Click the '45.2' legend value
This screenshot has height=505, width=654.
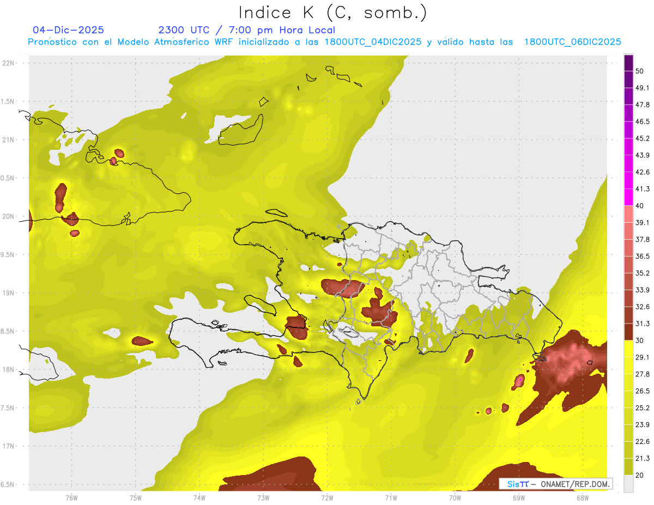pos(643,138)
